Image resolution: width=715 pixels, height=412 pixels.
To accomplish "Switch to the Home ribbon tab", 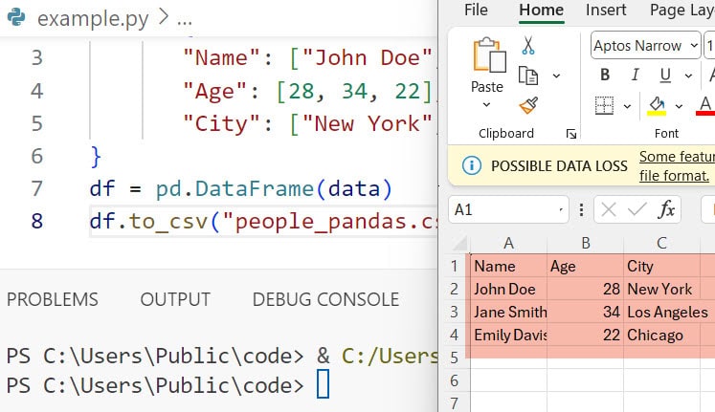I will [x=541, y=10].
